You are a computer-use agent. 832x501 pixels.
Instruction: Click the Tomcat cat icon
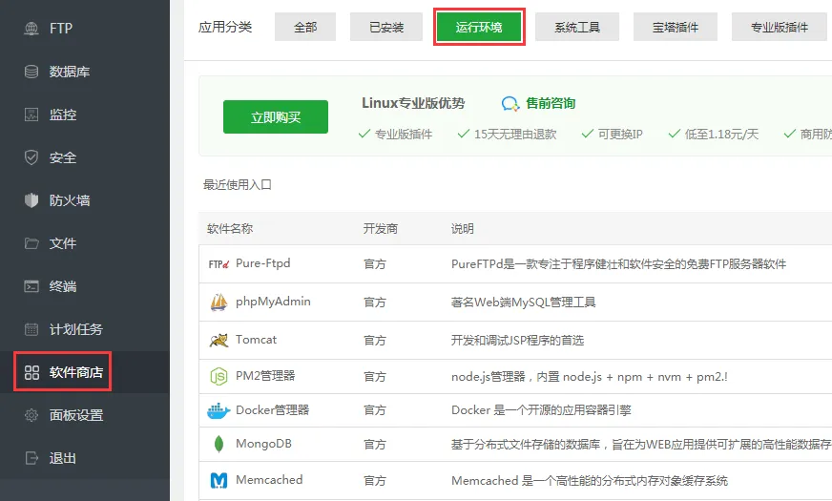click(x=218, y=341)
